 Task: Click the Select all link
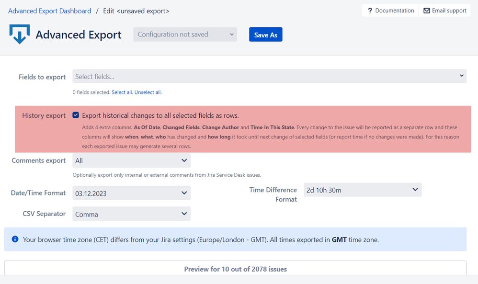122,92
